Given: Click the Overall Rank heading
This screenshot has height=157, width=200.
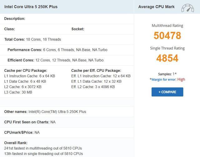Looking at the screenshot, I should tap(15, 143).
